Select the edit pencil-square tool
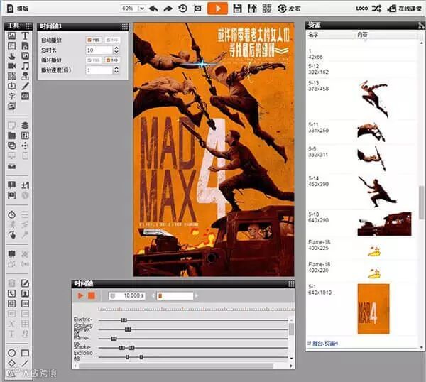426x382 pixels. pyautogui.click(x=25, y=283)
